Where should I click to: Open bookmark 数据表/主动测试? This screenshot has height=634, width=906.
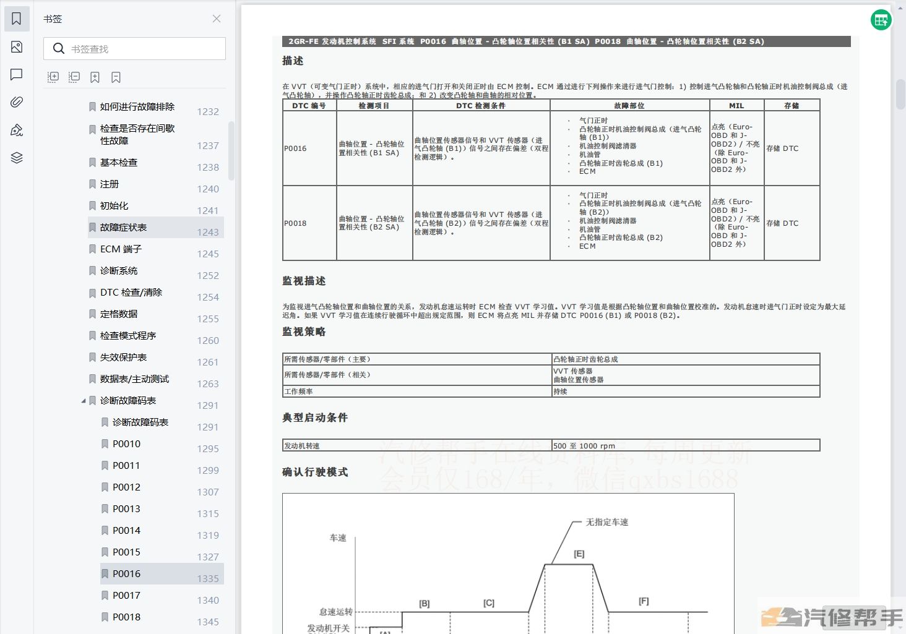(x=134, y=379)
